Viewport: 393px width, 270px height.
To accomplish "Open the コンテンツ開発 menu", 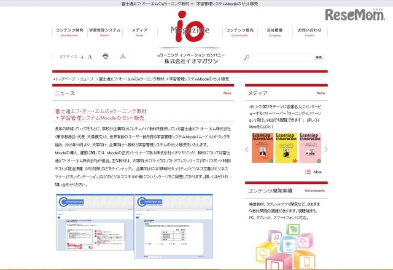I will click(x=69, y=32).
